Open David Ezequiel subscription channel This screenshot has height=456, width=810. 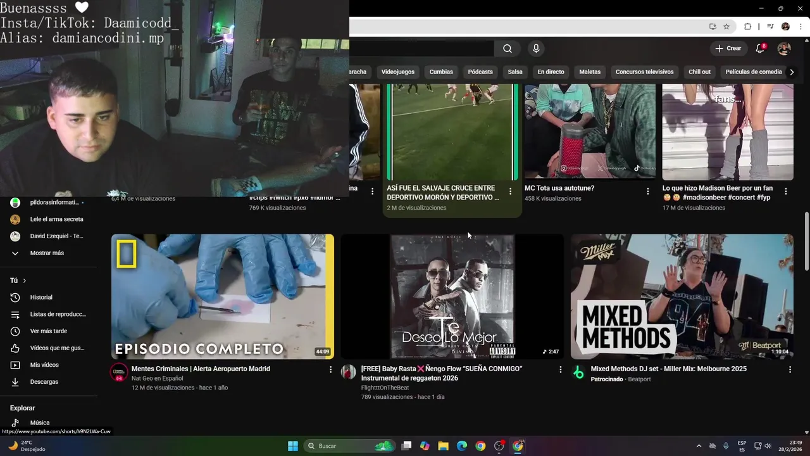(x=48, y=236)
